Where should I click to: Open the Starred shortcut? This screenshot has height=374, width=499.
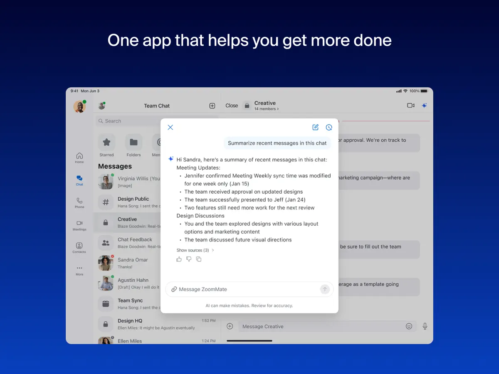click(106, 145)
